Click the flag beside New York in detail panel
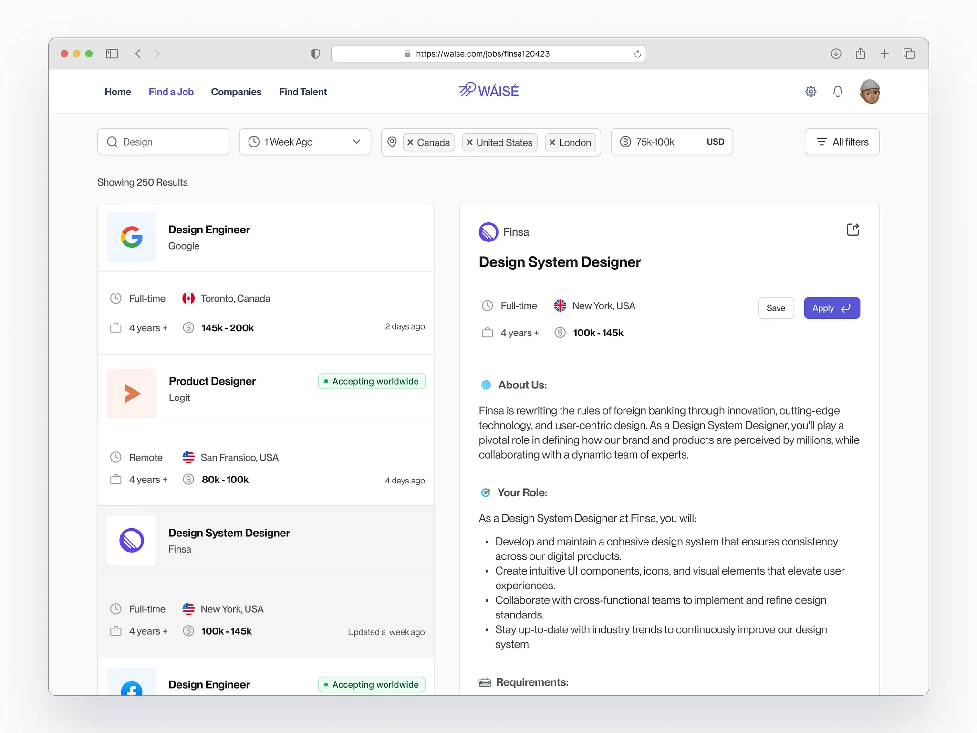 [560, 306]
